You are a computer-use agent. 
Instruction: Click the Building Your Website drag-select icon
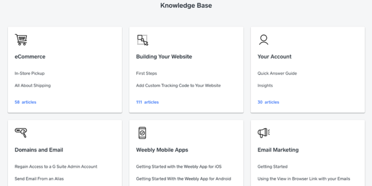click(x=143, y=40)
